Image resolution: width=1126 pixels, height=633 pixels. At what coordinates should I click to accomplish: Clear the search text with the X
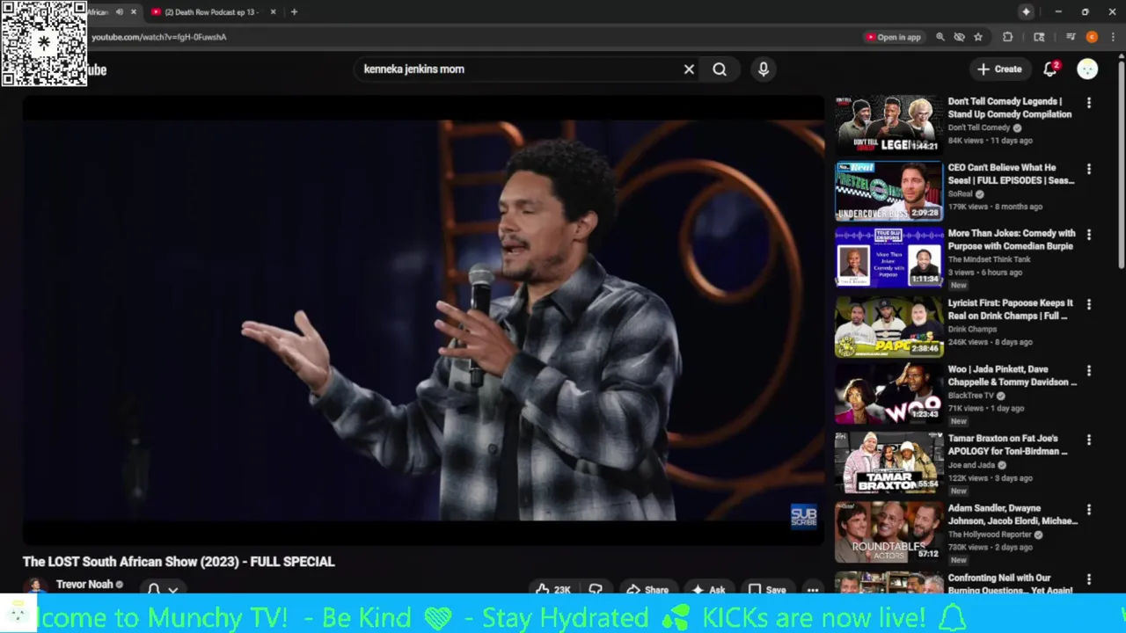[689, 69]
